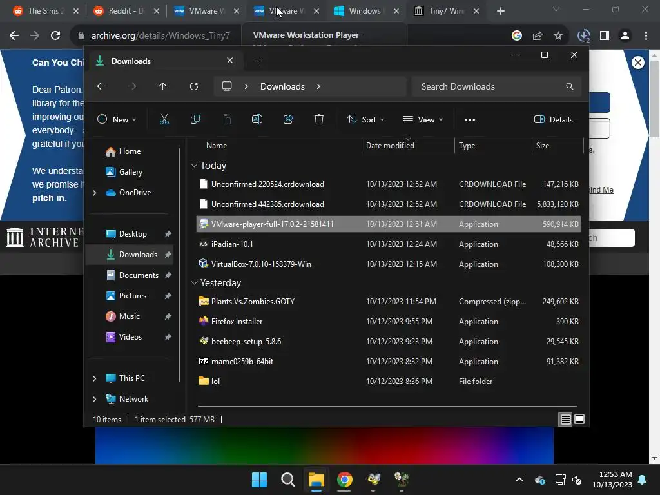Expand the OneDrive tree node

click(94, 193)
